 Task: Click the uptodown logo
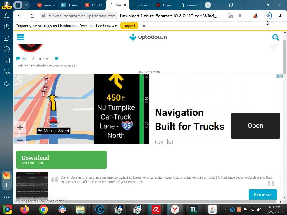pos(148,37)
